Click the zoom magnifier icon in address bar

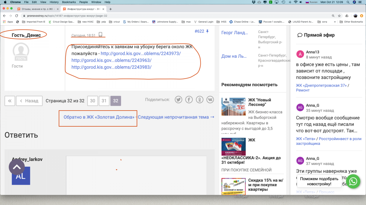point(333,16)
